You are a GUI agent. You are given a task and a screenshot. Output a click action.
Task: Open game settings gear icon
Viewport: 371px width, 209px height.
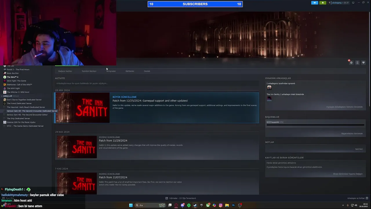pyautogui.click(x=351, y=63)
